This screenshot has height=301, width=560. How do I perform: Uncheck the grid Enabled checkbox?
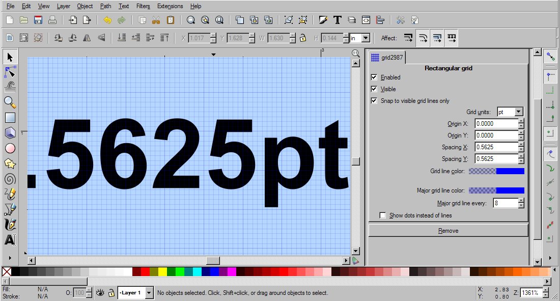374,77
